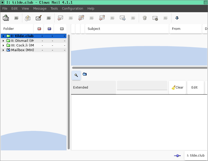Toggle the quick search magnifier button
The image size is (208, 161).
[76, 75]
